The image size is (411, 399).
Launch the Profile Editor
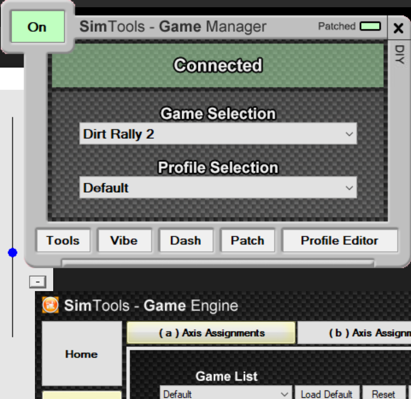pyautogui.click(x=340, y=241)
